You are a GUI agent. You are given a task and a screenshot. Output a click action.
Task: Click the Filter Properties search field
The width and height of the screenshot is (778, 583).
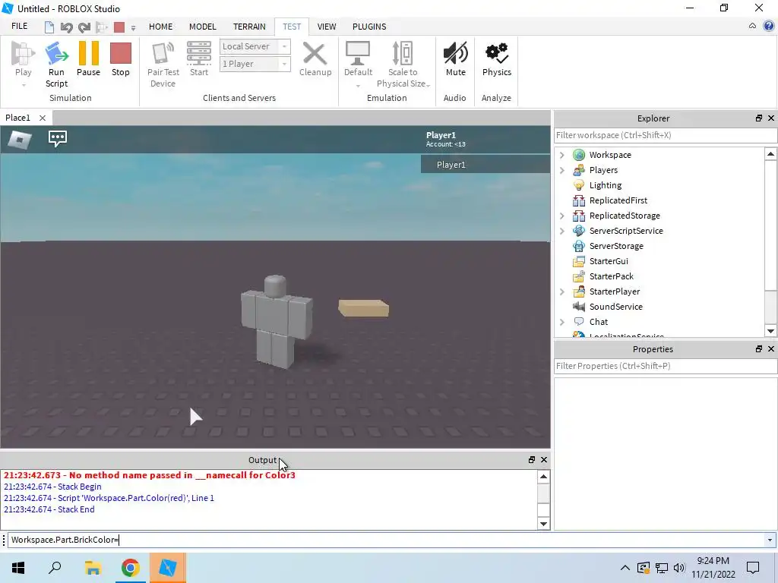pos(666,367)
